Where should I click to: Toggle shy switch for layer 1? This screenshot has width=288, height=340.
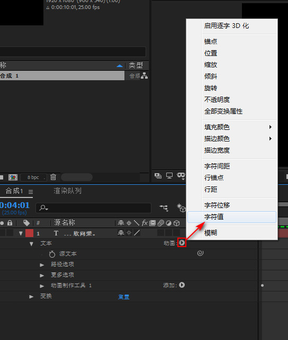[x=121, y=233]
